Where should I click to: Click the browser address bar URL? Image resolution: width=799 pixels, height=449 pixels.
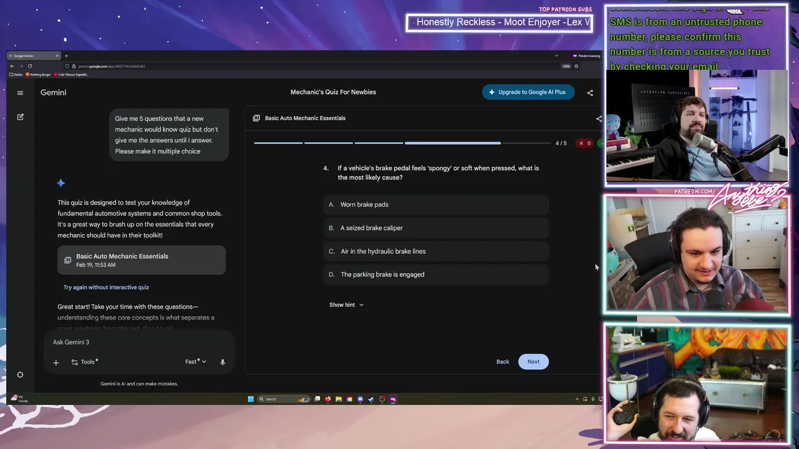[112, 66]
